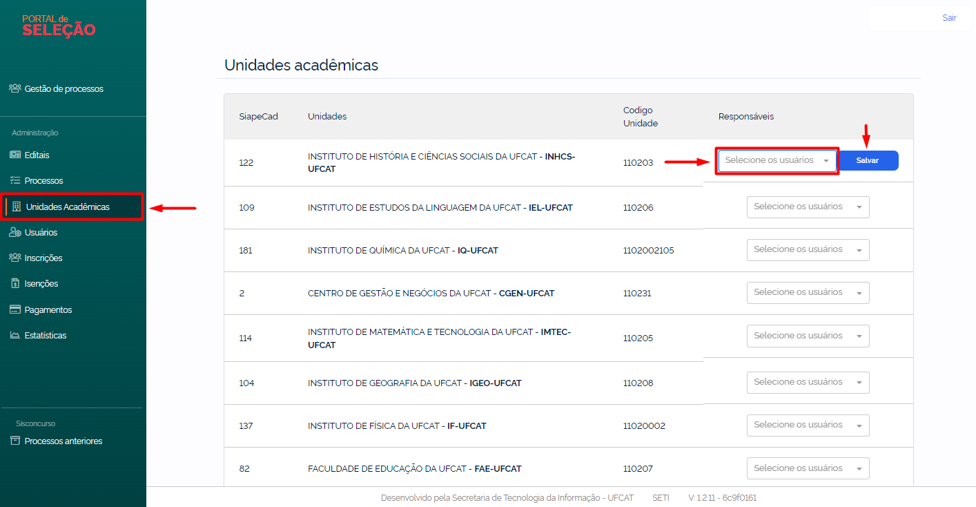The image size is (976, 507).
Task: Open Processos anteriores under Sisconcurso
Action: pos(64,441)
